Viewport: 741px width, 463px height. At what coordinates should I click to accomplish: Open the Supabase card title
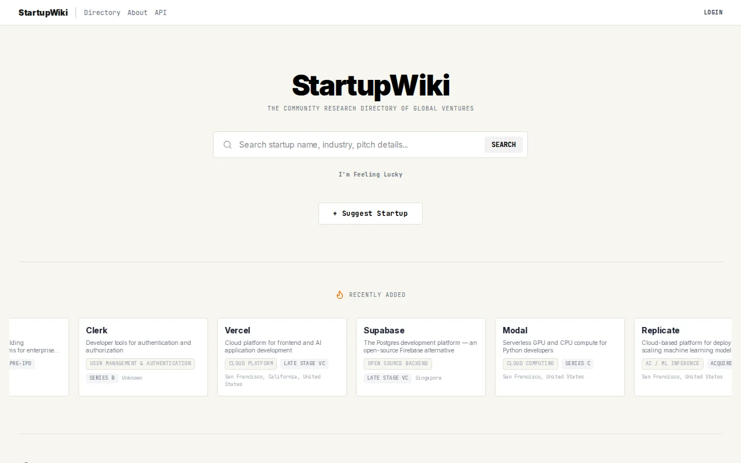pos(384,330)
